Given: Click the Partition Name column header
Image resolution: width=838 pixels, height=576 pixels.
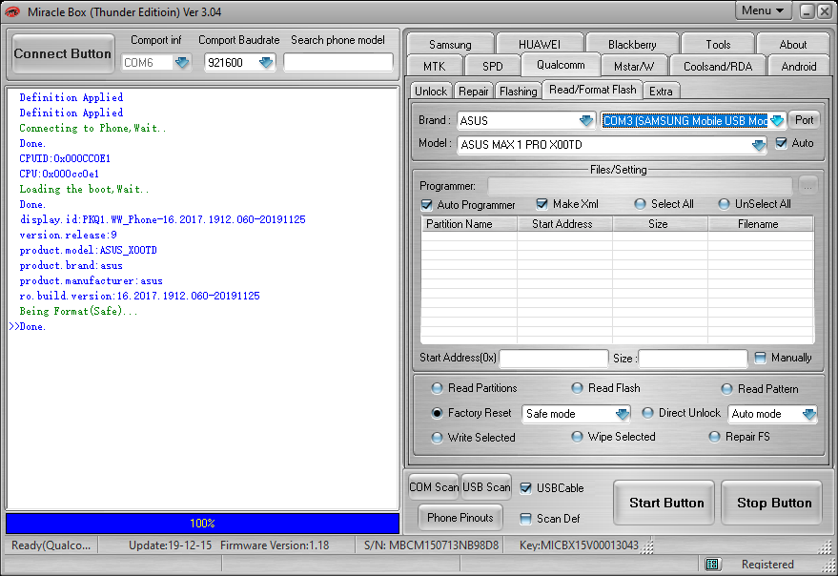Looking at the screenshot, I should tap(469, 224).
